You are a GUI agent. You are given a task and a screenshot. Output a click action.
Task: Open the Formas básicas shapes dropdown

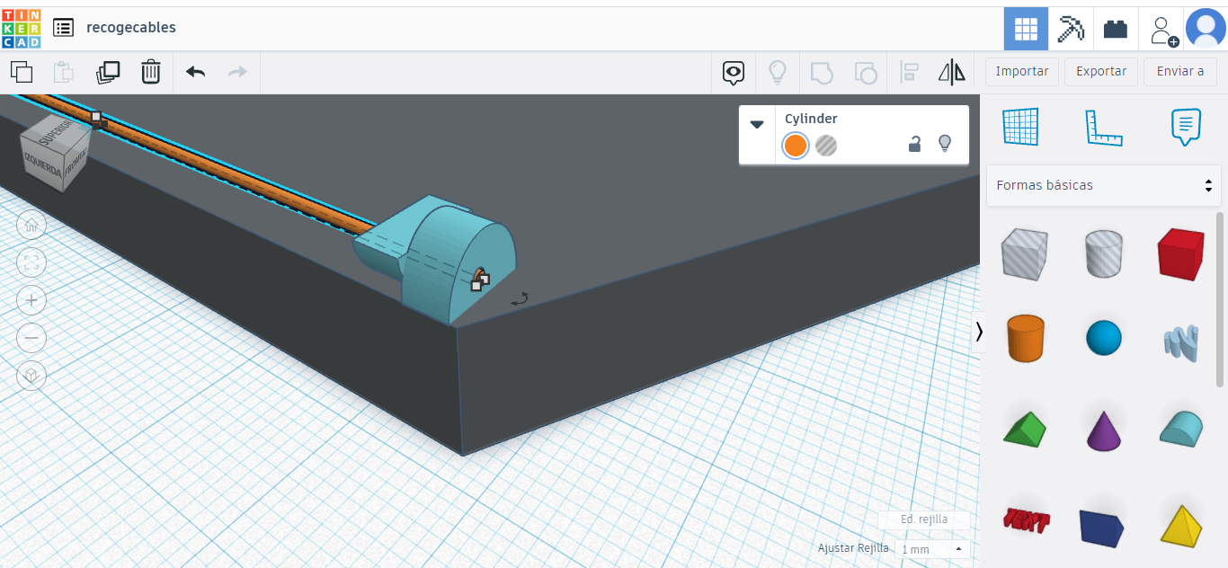tap(1104, 185)
